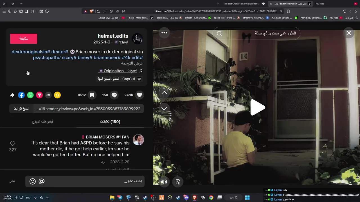Viewport: 360px width, 202px height.
Task: Save video with the bookmark icon showing 4512
Action: (x=92, y=95)
